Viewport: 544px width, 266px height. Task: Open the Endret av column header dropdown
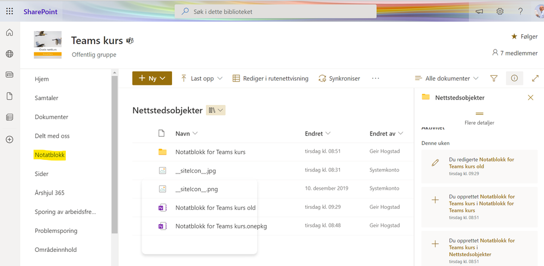coord(387,133)
